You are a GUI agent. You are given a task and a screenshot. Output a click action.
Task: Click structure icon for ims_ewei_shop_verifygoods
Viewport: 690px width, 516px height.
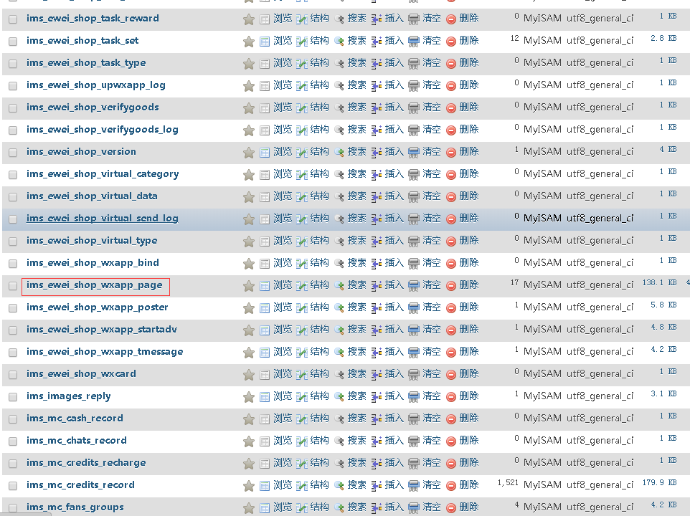tap(302, 108)
